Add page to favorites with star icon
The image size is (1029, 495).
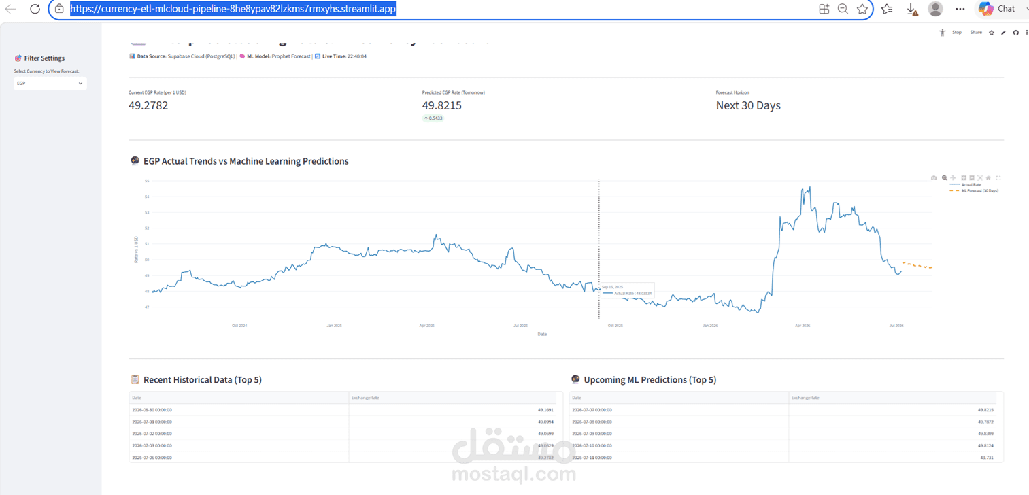click(862, 9)
